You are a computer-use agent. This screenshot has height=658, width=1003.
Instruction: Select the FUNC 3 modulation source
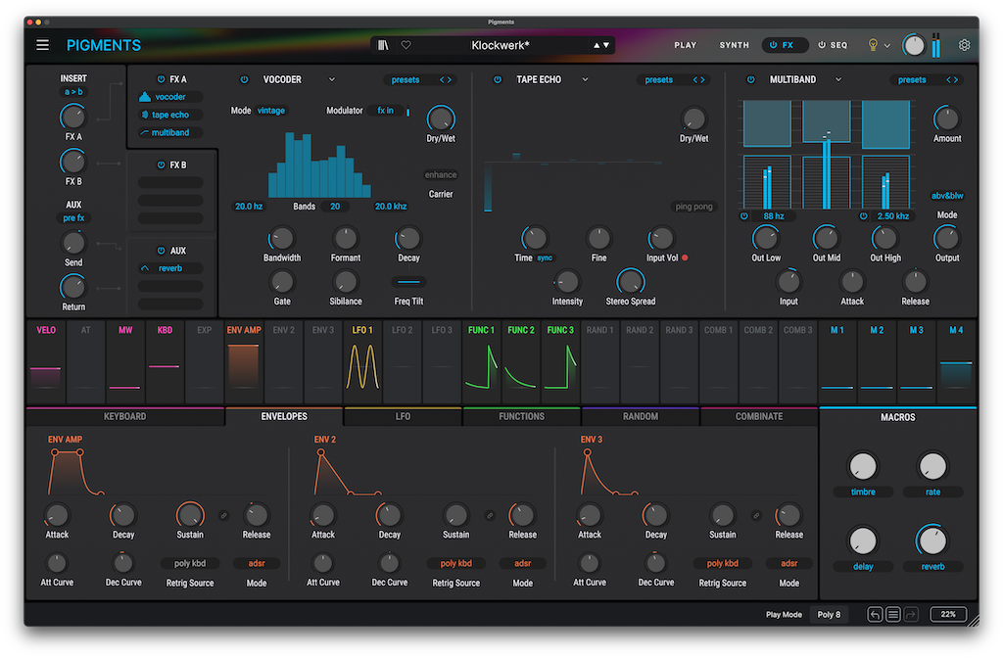coord(560,362)
